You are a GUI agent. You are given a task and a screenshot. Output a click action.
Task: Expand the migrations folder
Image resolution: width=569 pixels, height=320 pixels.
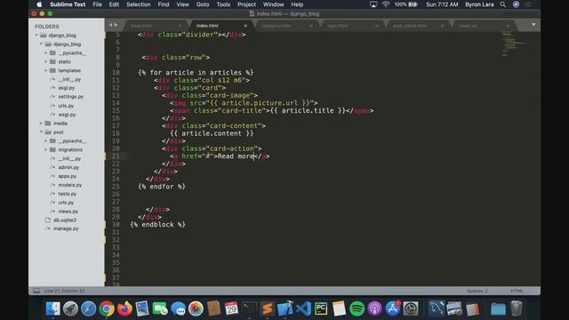(x=46, y=149)
